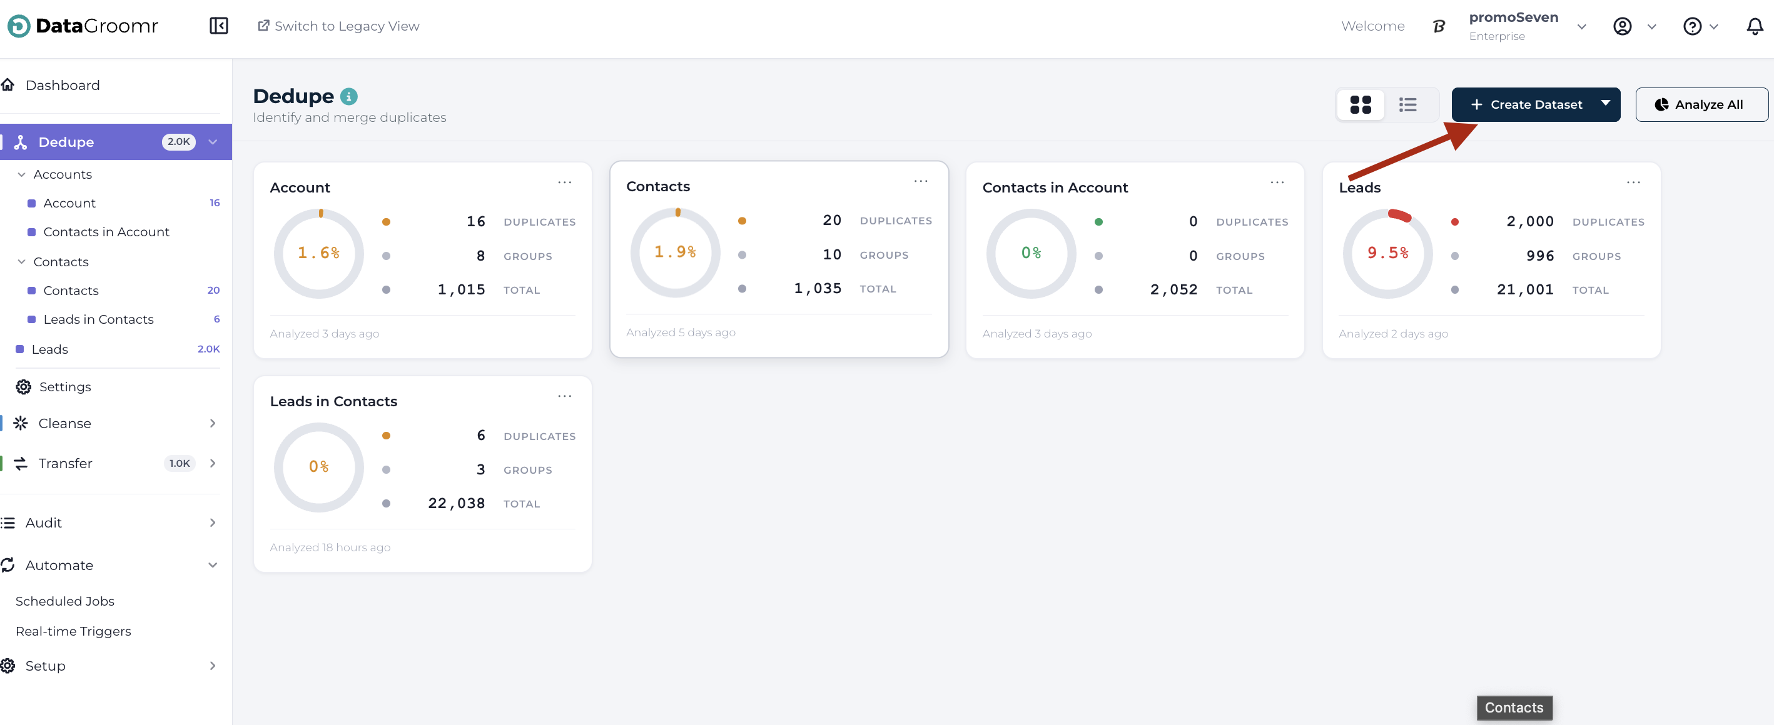Click the Dedupe info icon

(x=348, y=96)
